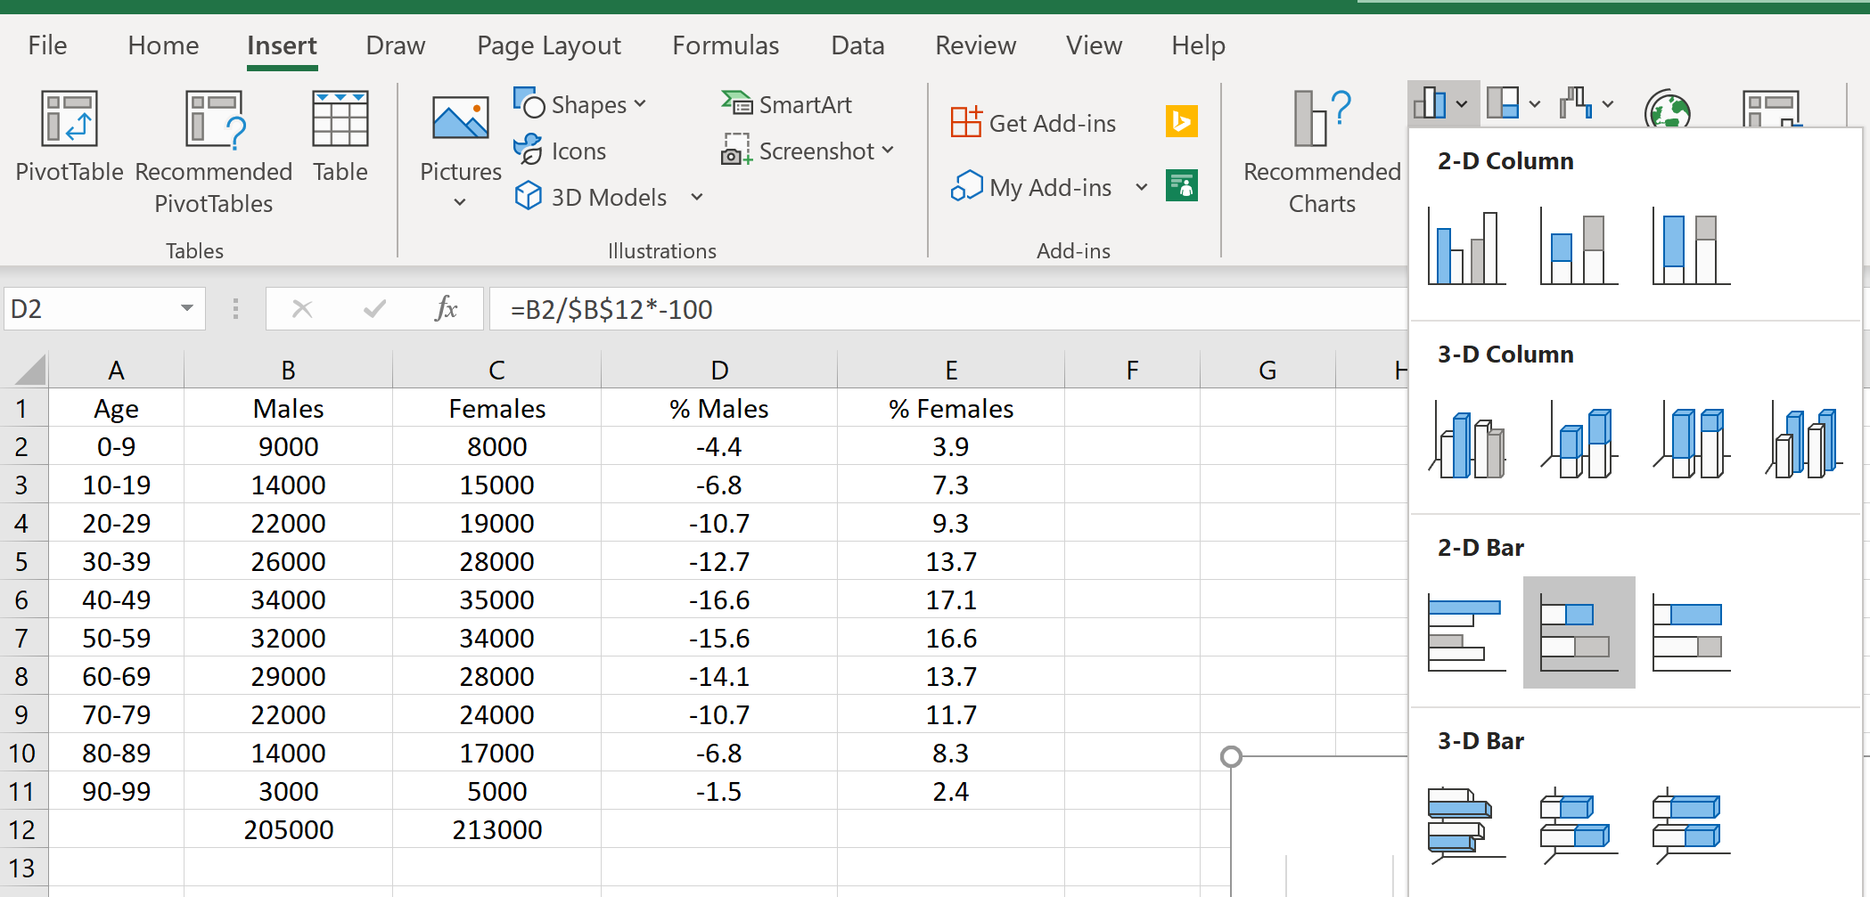Viewport: 1870px width, 897px height.
Task: Open Recommended Charts
Action: (x=1321, y=151)
